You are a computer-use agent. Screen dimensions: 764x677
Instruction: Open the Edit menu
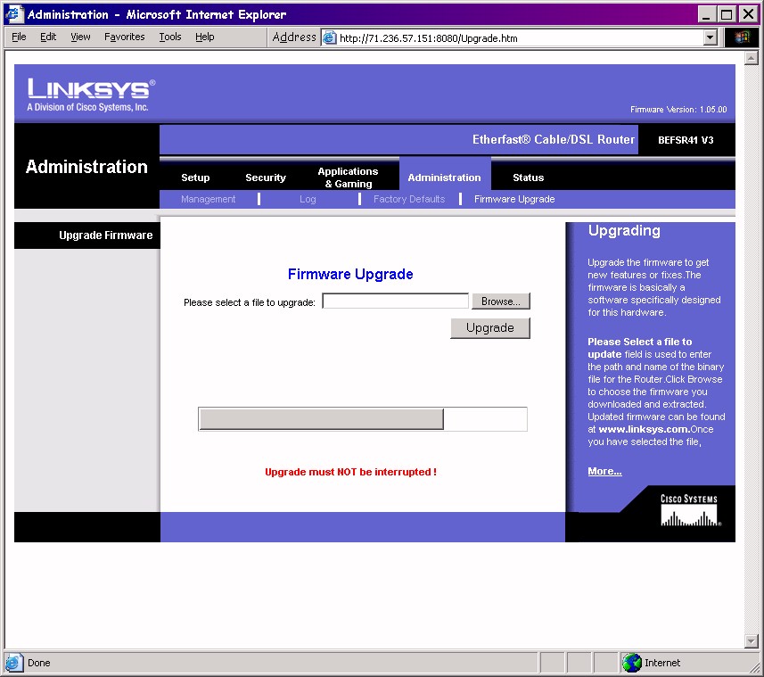[48, 37]
